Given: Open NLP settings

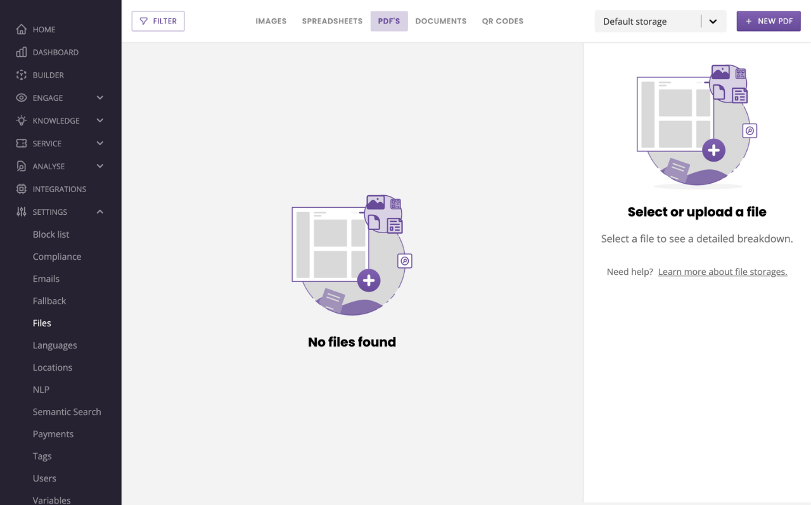Looking at the screenshot, I should click(41, 390).
